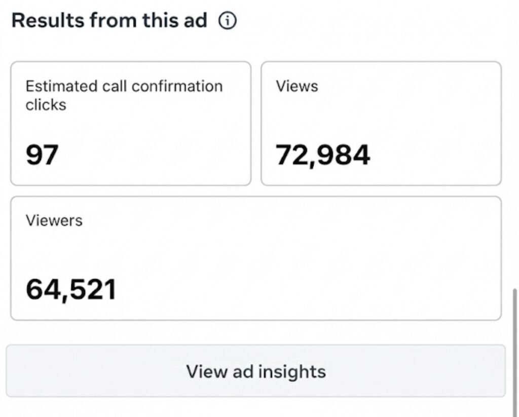Click the word "call" in the first card

[114, 86]
